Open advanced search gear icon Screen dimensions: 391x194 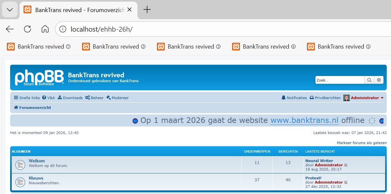coord(379,80)
